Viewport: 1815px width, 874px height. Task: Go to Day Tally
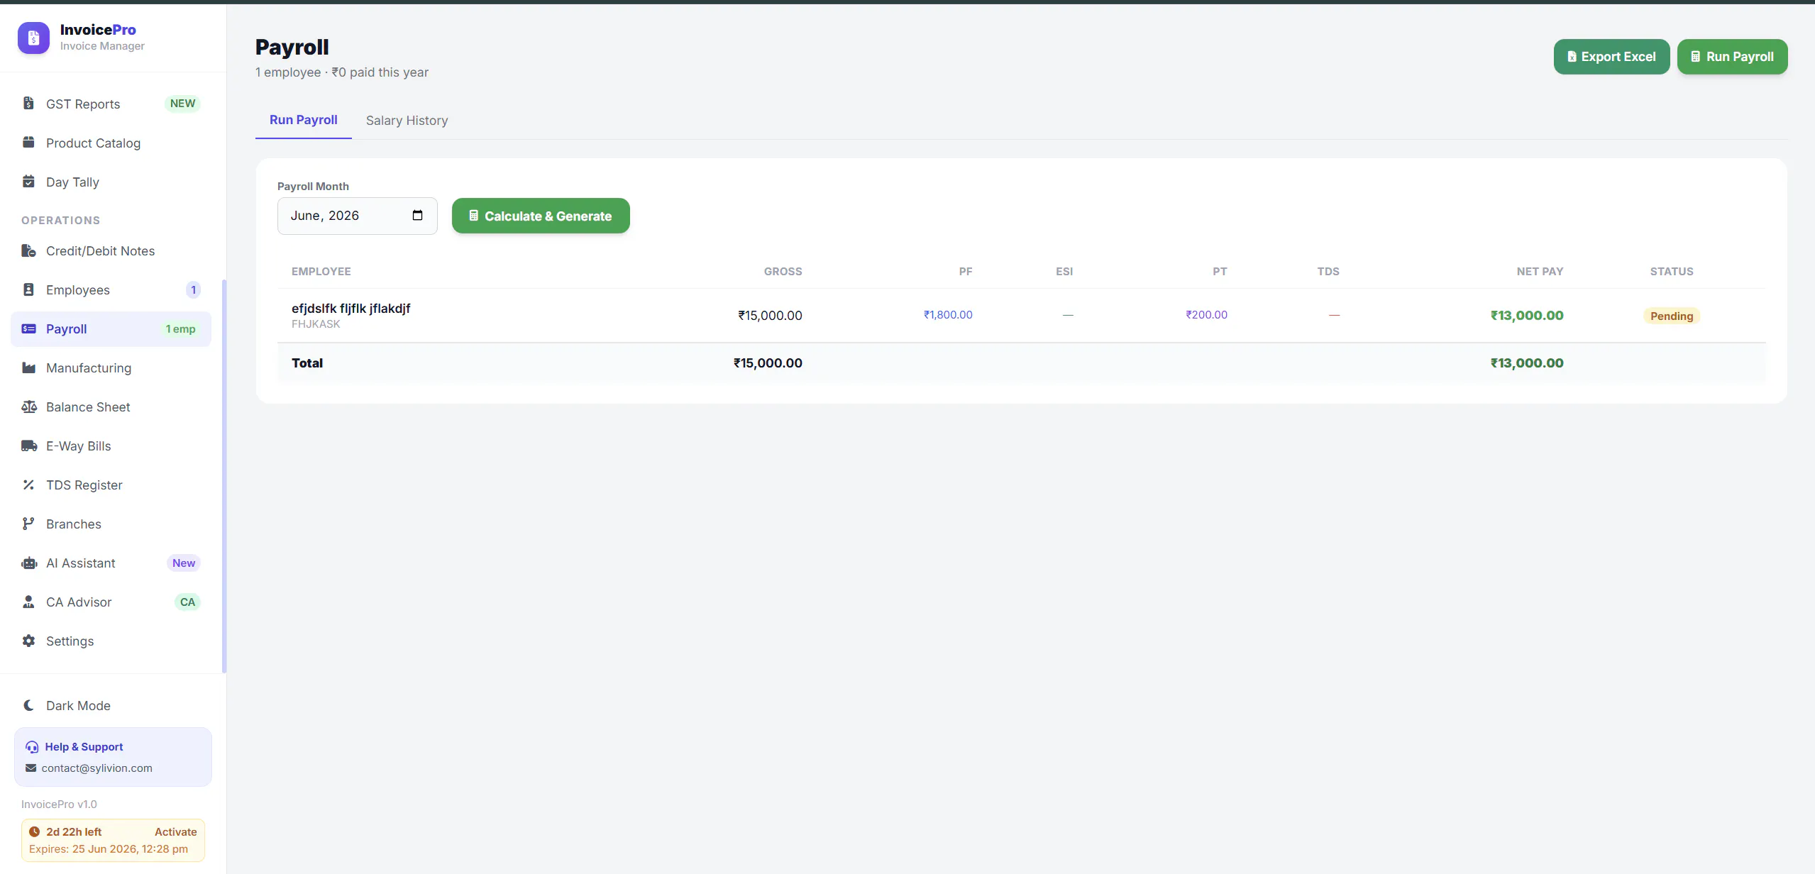[111, 182]
